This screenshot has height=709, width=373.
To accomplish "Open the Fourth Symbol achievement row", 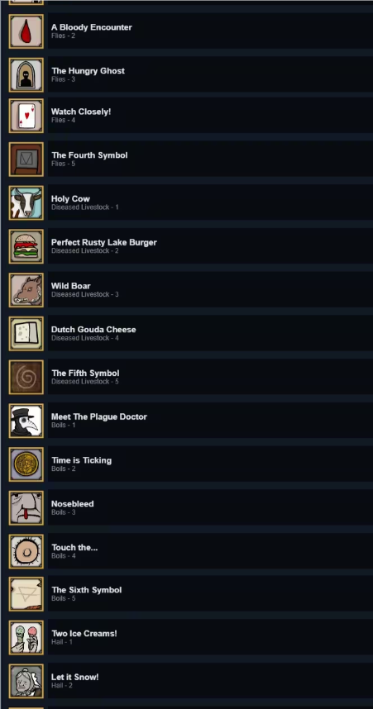I will (190, 159).
